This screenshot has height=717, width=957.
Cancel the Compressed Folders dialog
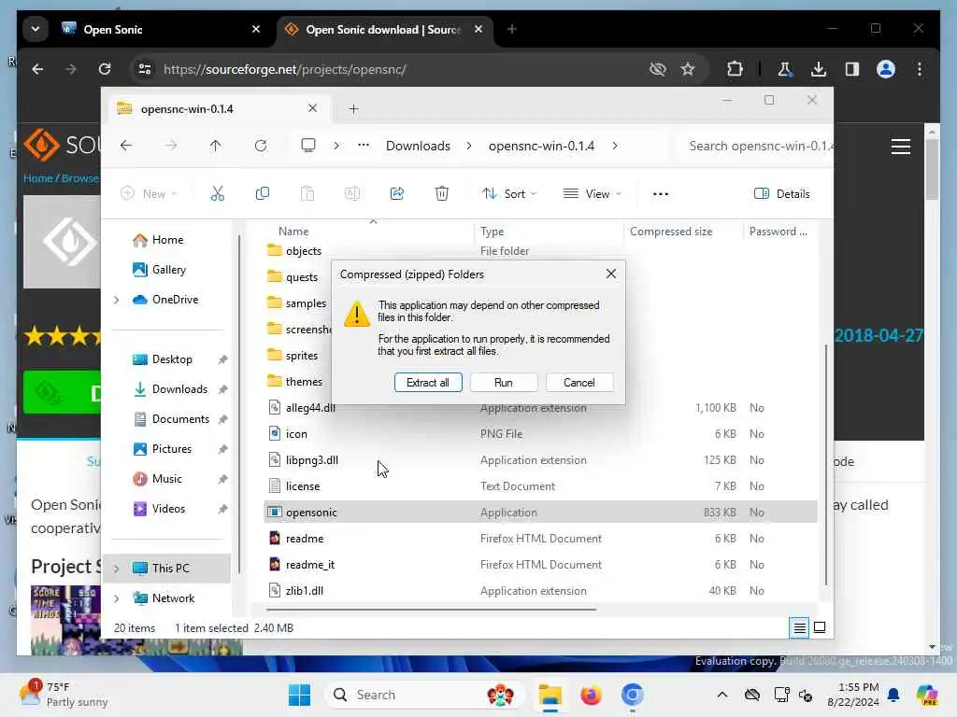point(579,382)
